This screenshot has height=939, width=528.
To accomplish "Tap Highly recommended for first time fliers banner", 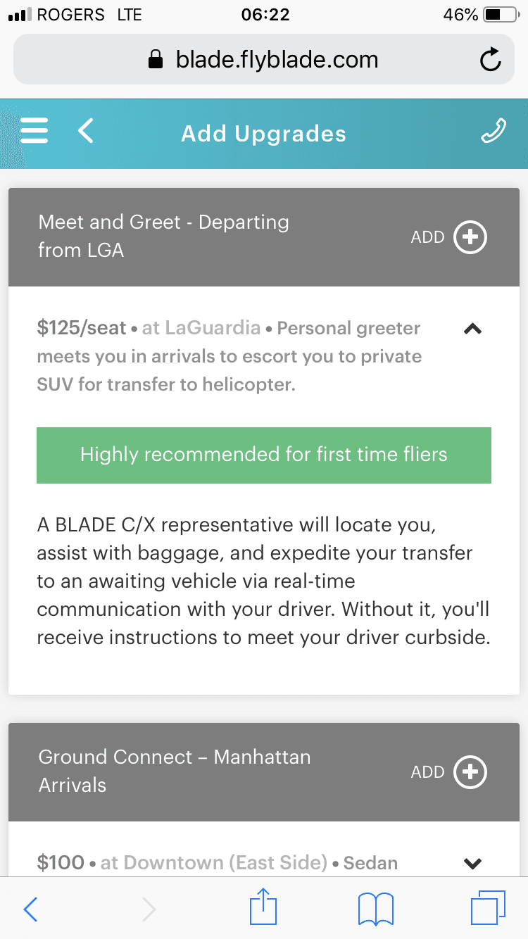I will pyautogui.click(x=264, y=455).
